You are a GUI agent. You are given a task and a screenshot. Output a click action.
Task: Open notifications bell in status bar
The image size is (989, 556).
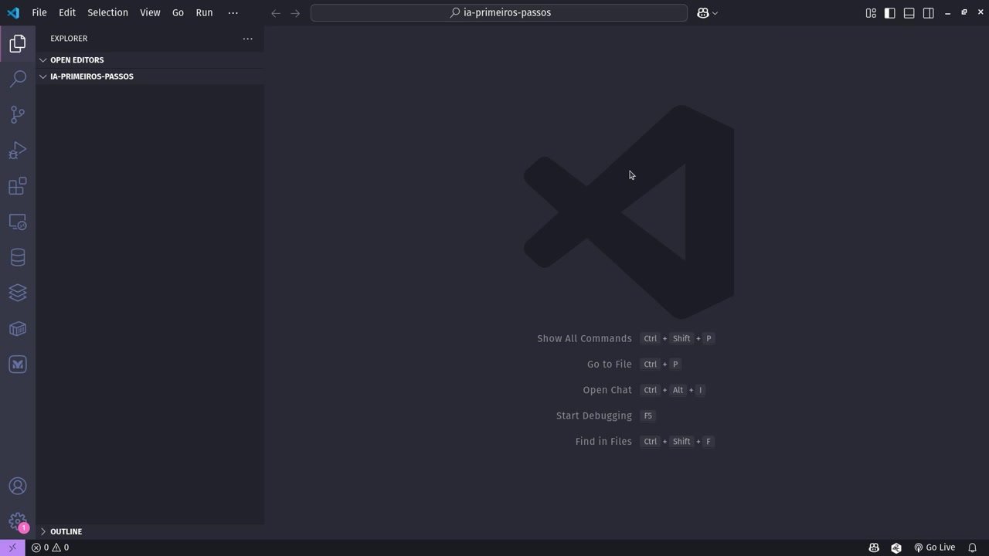click(x=973, y=548)
